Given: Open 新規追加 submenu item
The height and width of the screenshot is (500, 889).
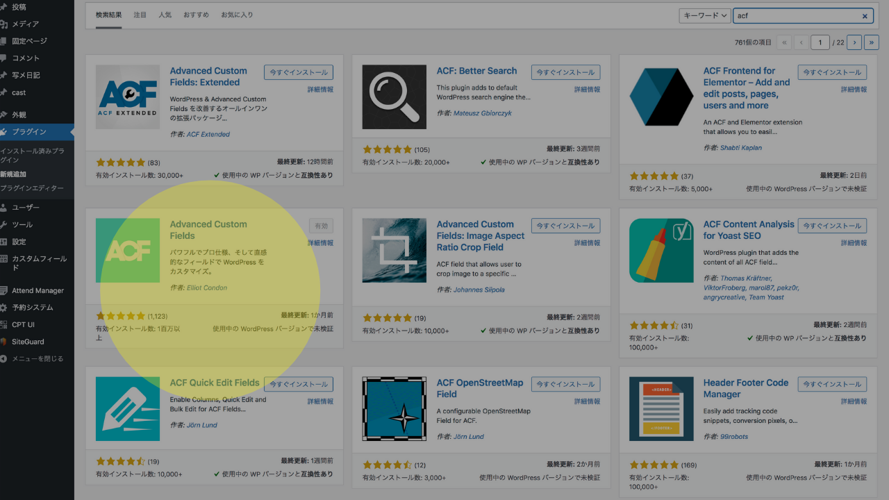Looking at the screenshot, I should pos(13,174).
